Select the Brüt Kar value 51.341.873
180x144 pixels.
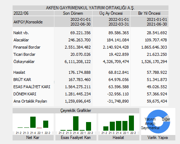[157, 80]
